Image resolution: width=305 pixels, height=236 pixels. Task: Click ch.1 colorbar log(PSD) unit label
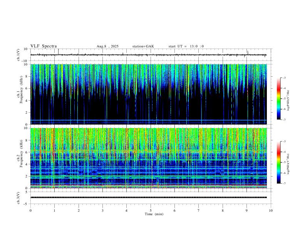pyautogui.click(x=288, y=100)
